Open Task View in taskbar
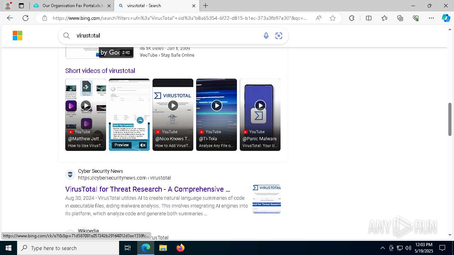This screenshot has height=255, width=454. point(128,248)
